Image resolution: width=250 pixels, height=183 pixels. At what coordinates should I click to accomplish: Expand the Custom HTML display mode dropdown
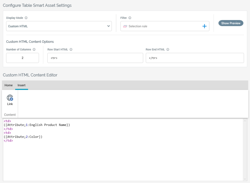click(x=108, y=26)
